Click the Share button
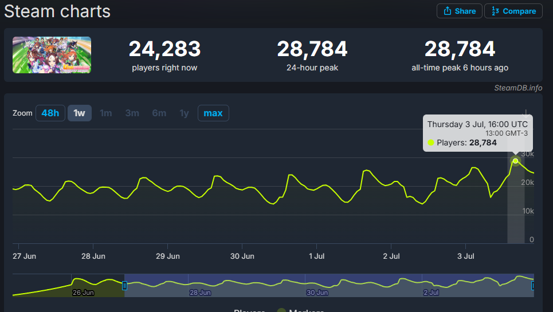This screenshot has width=553, height=312. (x=460, y=11)
